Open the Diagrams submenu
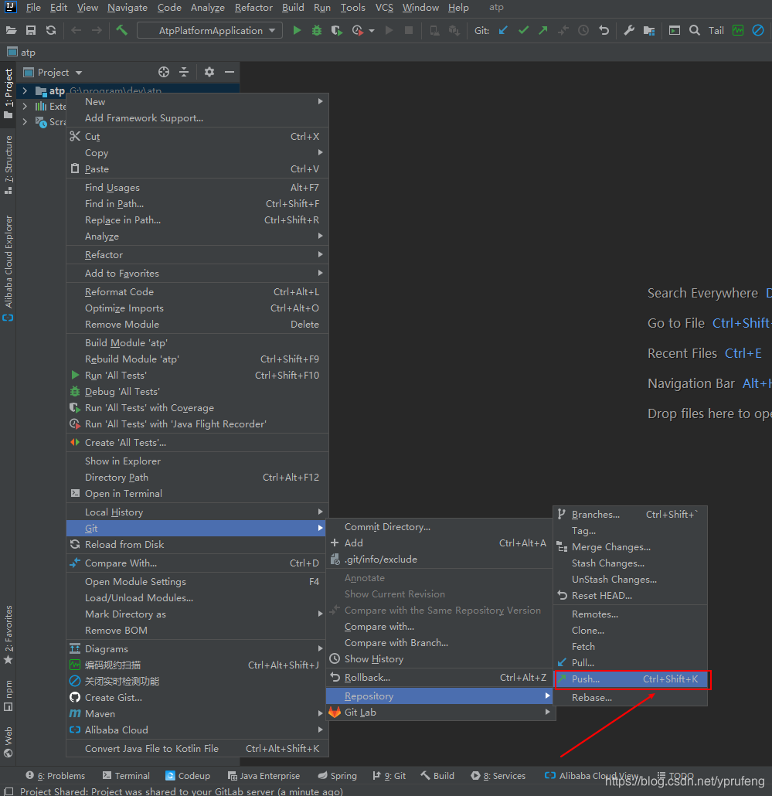 click(197, 649)
